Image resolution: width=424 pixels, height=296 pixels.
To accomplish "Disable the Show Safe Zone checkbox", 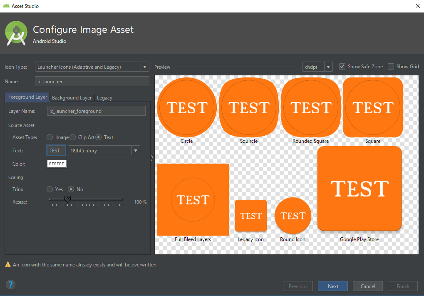I will click(x=342, y=67).
